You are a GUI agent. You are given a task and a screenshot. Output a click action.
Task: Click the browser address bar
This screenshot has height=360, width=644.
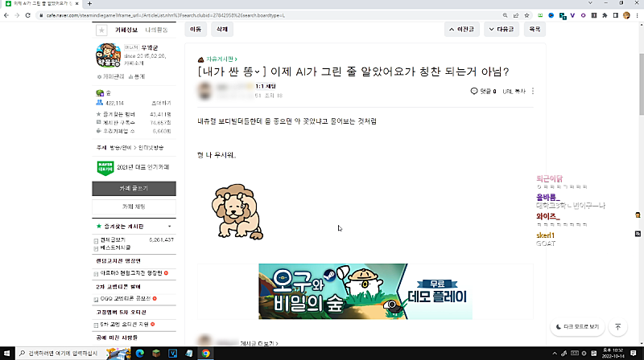click(267, 15)
